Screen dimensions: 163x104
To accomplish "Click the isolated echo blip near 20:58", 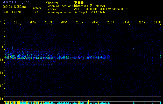I will pyautogui.click(x=134, y=49).
